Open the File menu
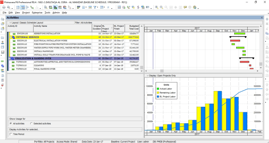The image size is (269, 143). click(4, 13)
